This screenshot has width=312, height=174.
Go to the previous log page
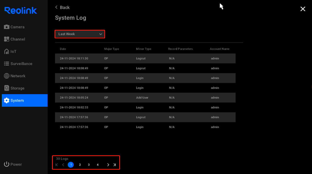click(63, 165)
